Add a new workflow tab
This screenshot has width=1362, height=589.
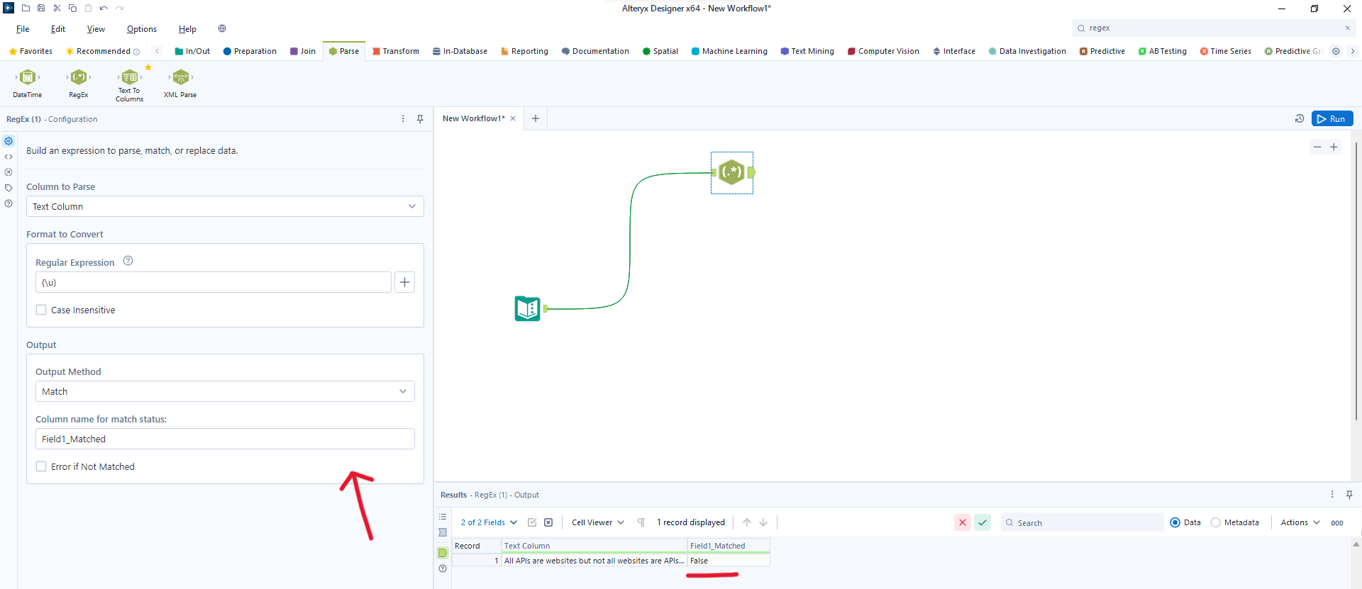[536, 118]
